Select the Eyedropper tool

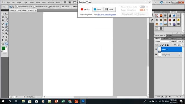click(x=6, y=20)
